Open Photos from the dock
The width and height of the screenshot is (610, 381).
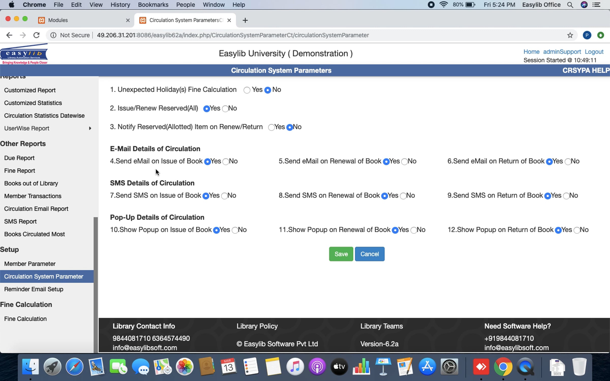[185, 367]
